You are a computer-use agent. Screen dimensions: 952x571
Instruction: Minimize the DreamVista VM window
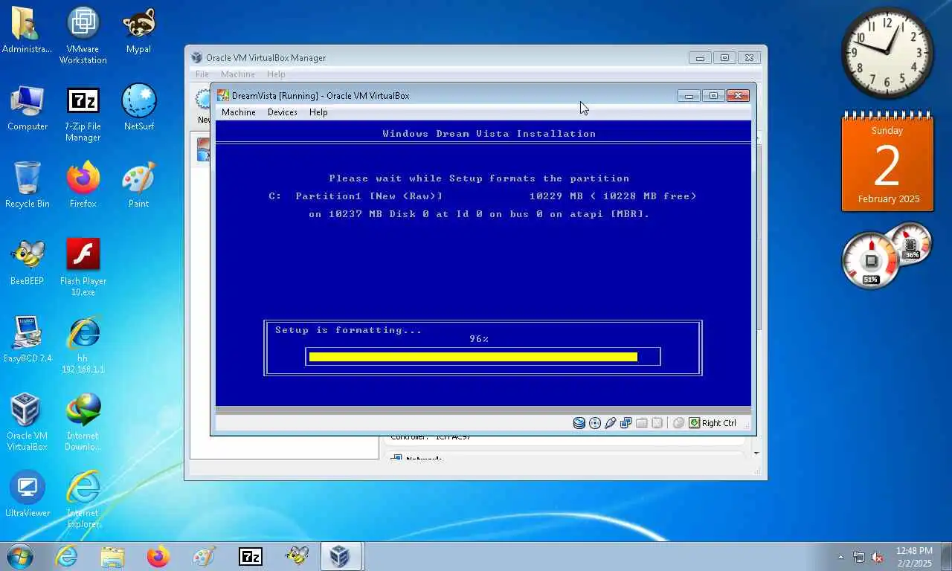click(689, 95)
